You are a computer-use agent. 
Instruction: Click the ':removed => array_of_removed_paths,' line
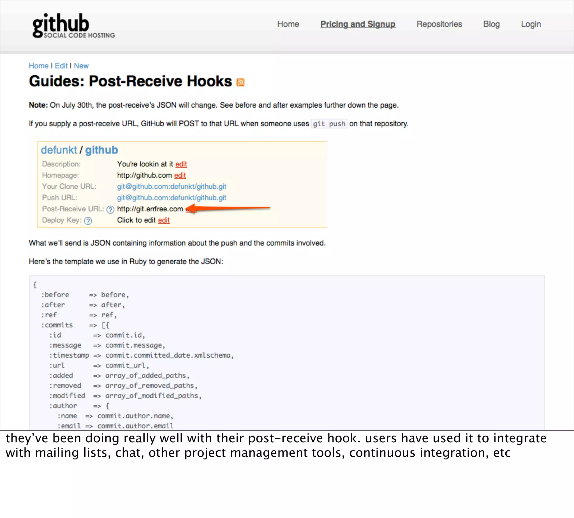[x=123, y=386]
